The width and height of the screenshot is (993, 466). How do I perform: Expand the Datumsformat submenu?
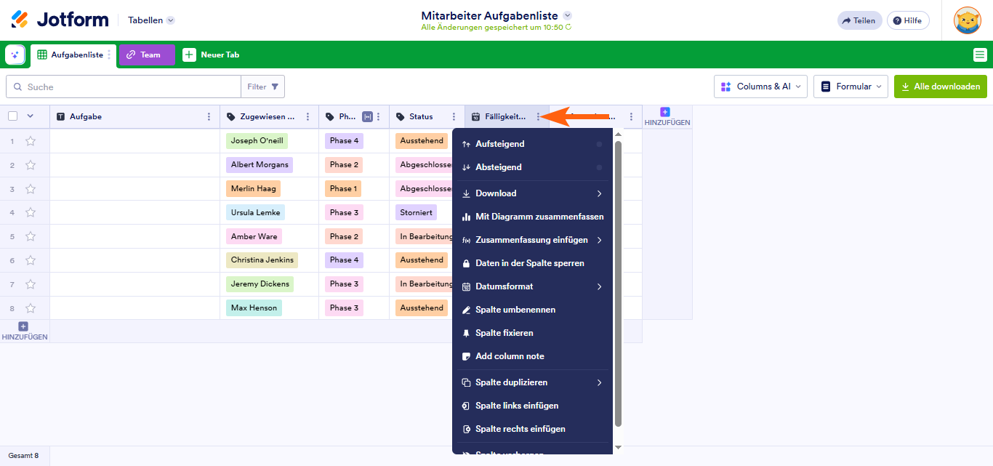tap(534, 286)
